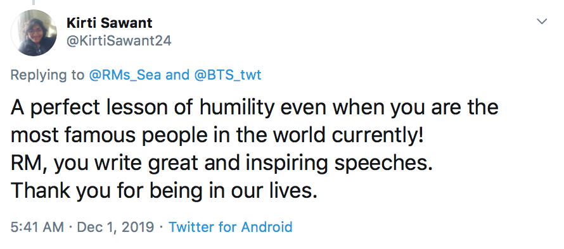Click the Dec 1, 2019 date

[115, 227]
